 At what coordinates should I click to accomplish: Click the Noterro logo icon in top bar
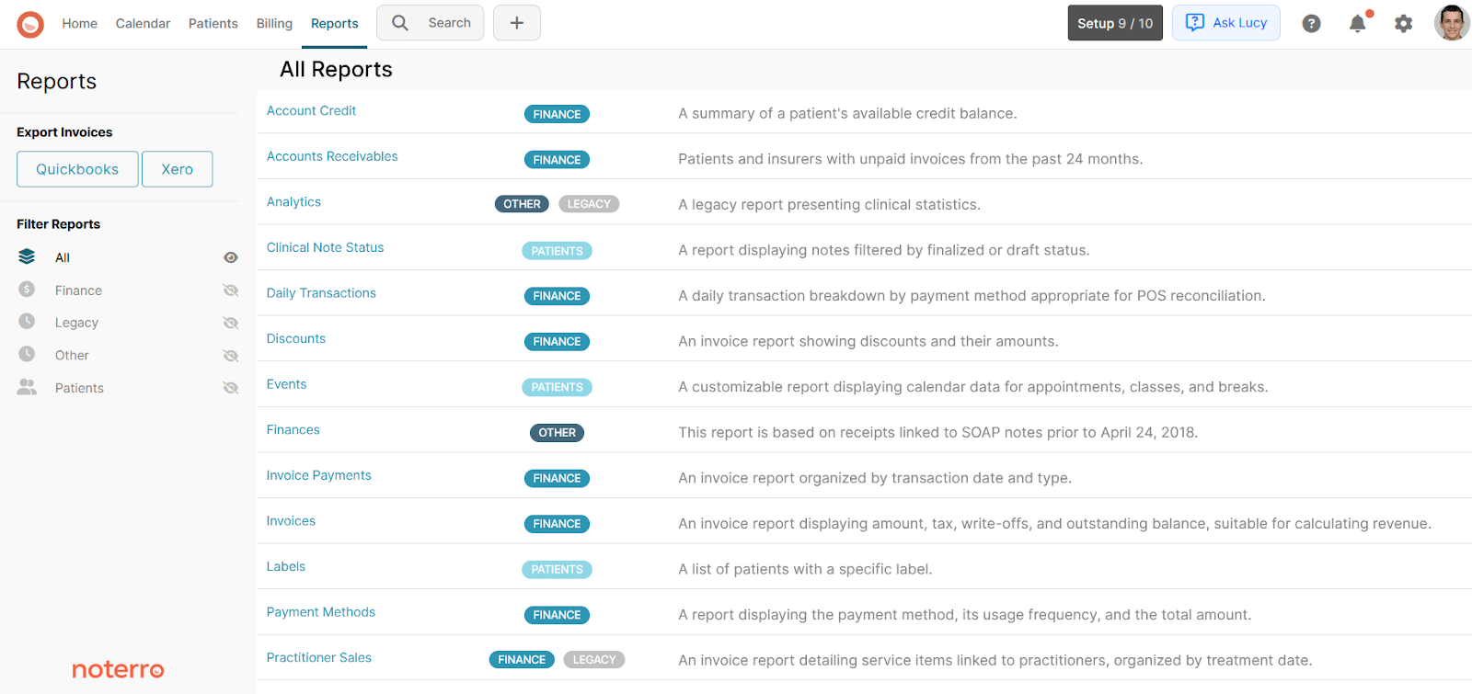tap(30, 24)
